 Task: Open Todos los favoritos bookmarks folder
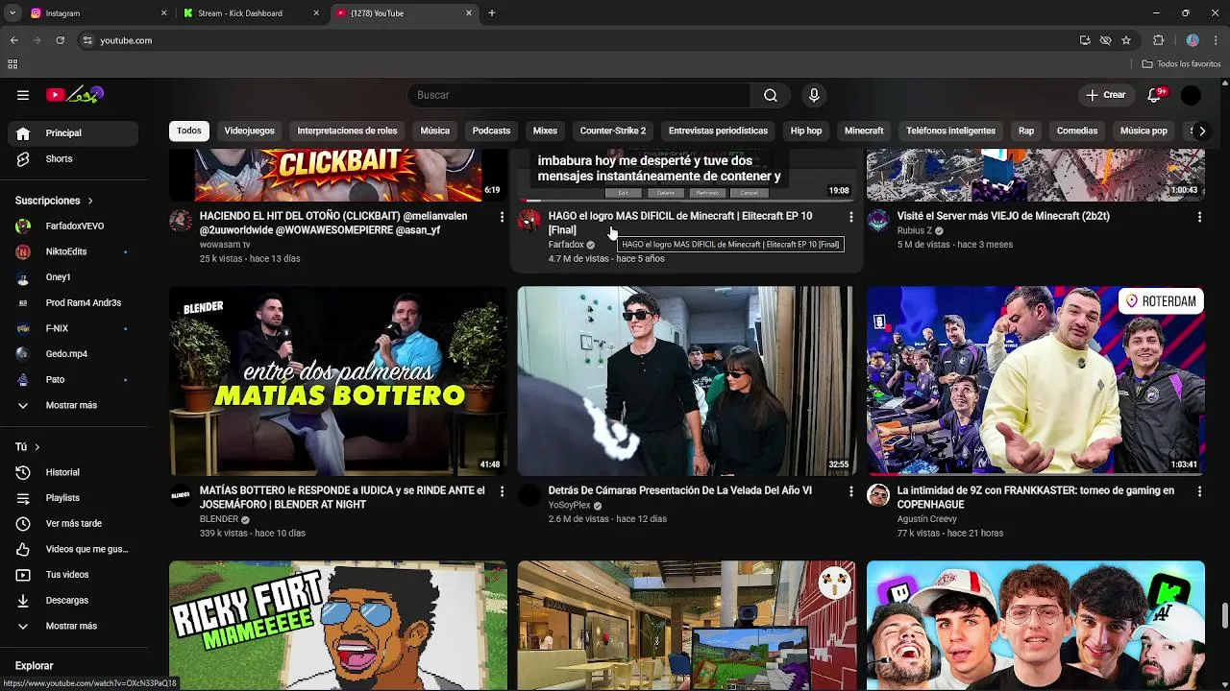pos(1181,64)
